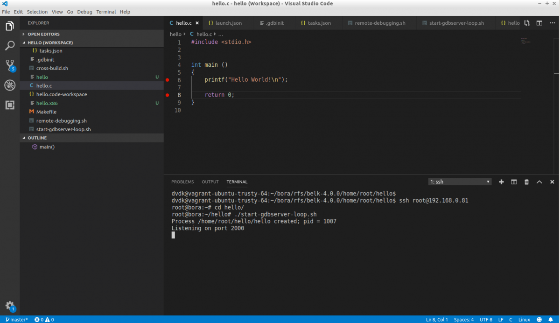560x323 pixels.
Task: Open the Search view icon
Action: pos(10,46)
